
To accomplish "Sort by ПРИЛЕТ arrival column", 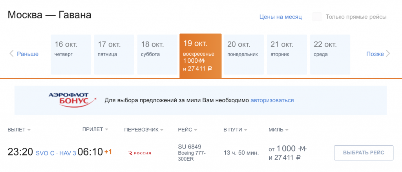I will [95, 130].
